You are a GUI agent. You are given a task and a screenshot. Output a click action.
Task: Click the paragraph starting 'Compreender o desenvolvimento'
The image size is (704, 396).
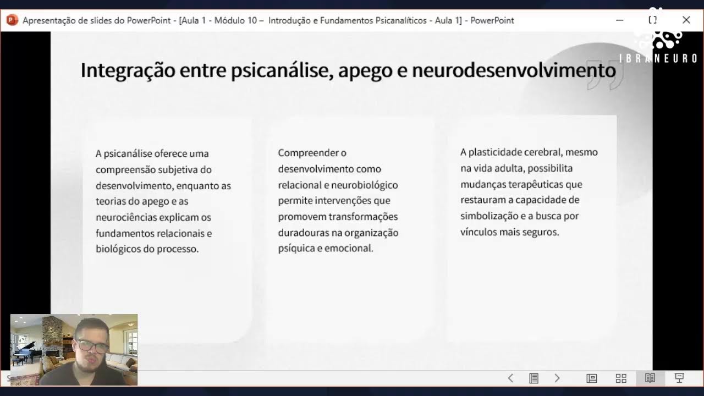338,200
